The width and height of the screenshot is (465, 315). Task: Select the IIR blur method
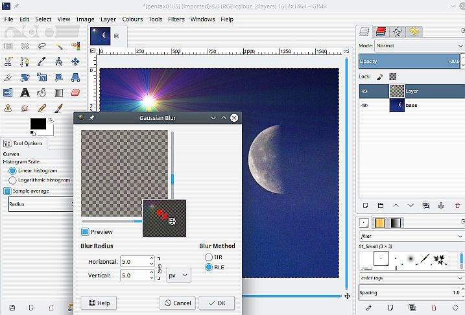209,257
